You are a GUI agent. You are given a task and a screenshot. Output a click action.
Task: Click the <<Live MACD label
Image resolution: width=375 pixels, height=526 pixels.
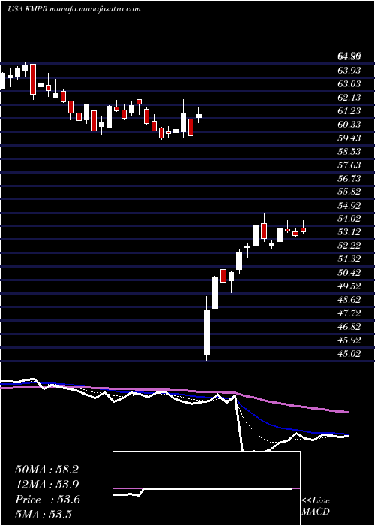click(x=316, y=506)
